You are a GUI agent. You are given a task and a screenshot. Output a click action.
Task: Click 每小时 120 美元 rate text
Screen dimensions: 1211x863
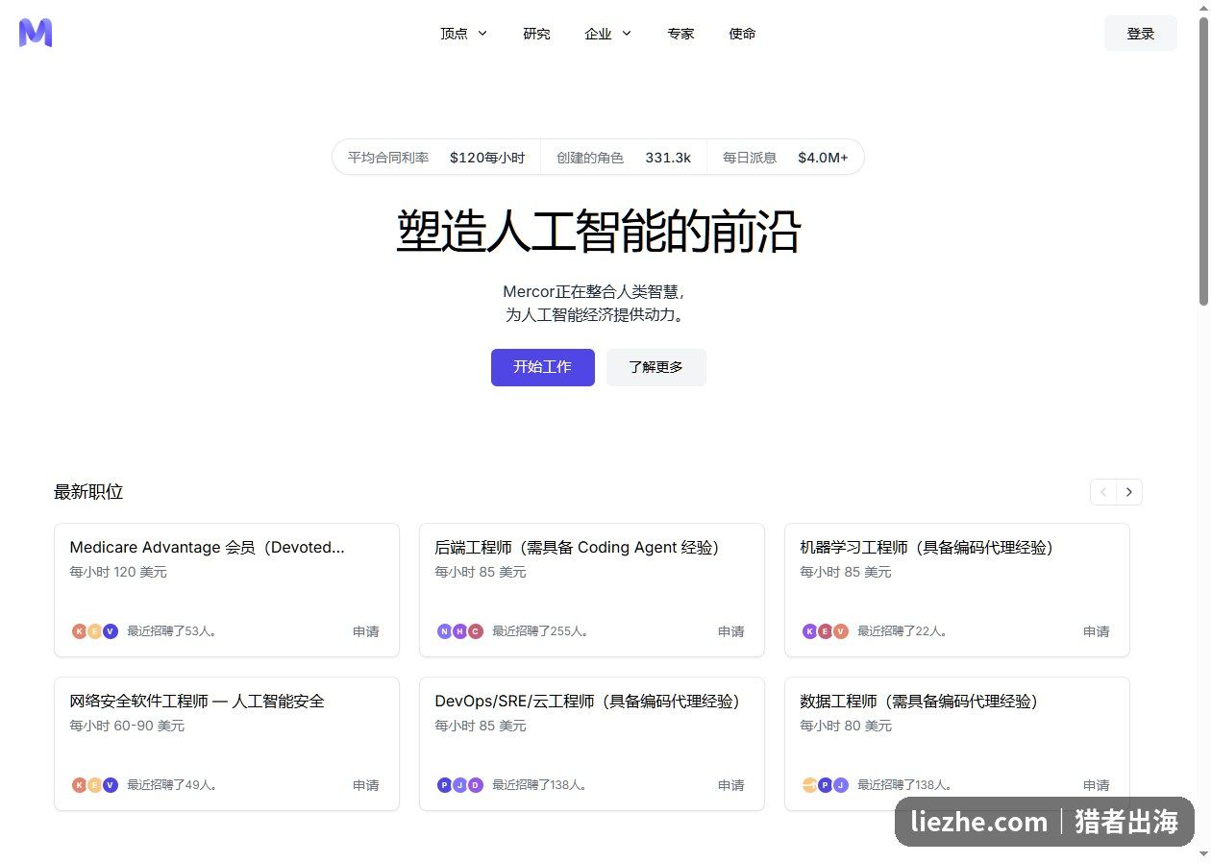[x=118, y=572]
